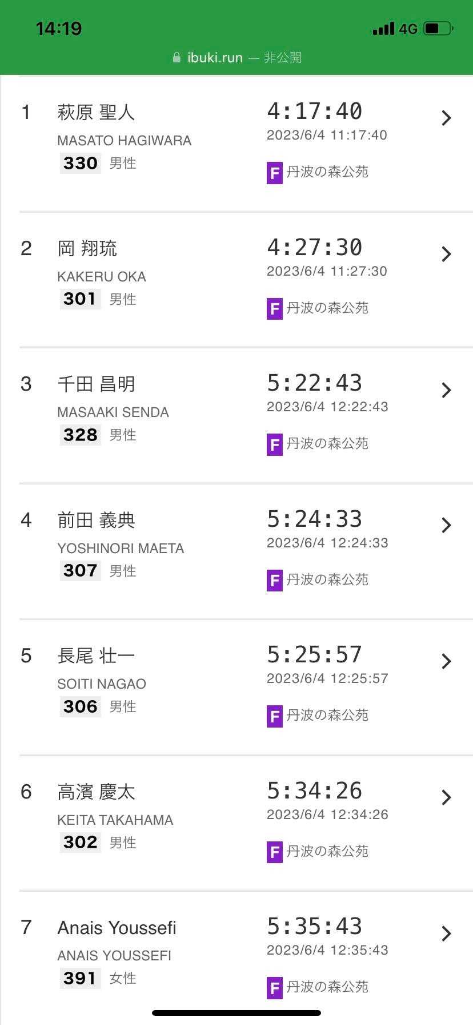Tap the lock icon beside ibuki.run

177,58
